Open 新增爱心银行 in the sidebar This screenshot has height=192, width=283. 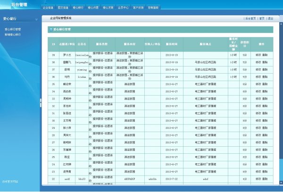tap(13, 34)
